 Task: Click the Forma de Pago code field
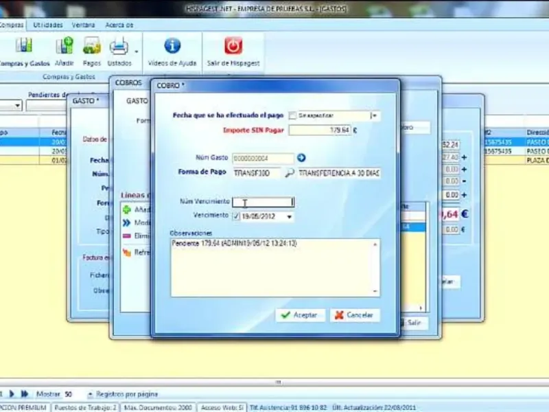[x=256, y=173]
